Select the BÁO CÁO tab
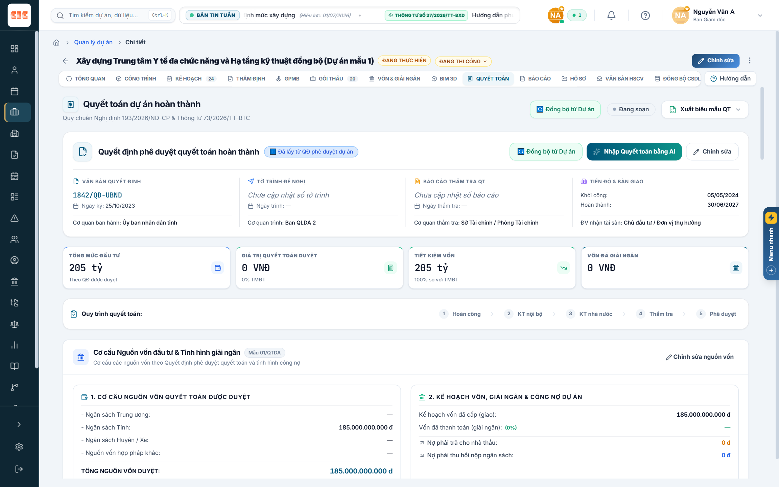 (535, 78)
